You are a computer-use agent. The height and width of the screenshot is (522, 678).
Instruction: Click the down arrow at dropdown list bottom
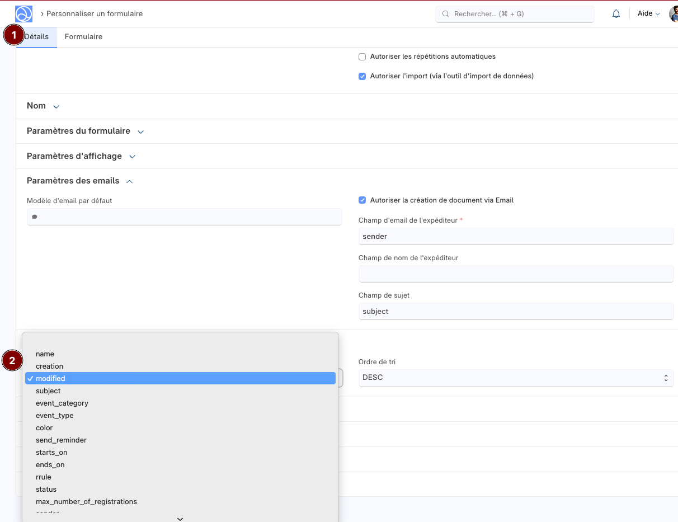tap(180, 519)
